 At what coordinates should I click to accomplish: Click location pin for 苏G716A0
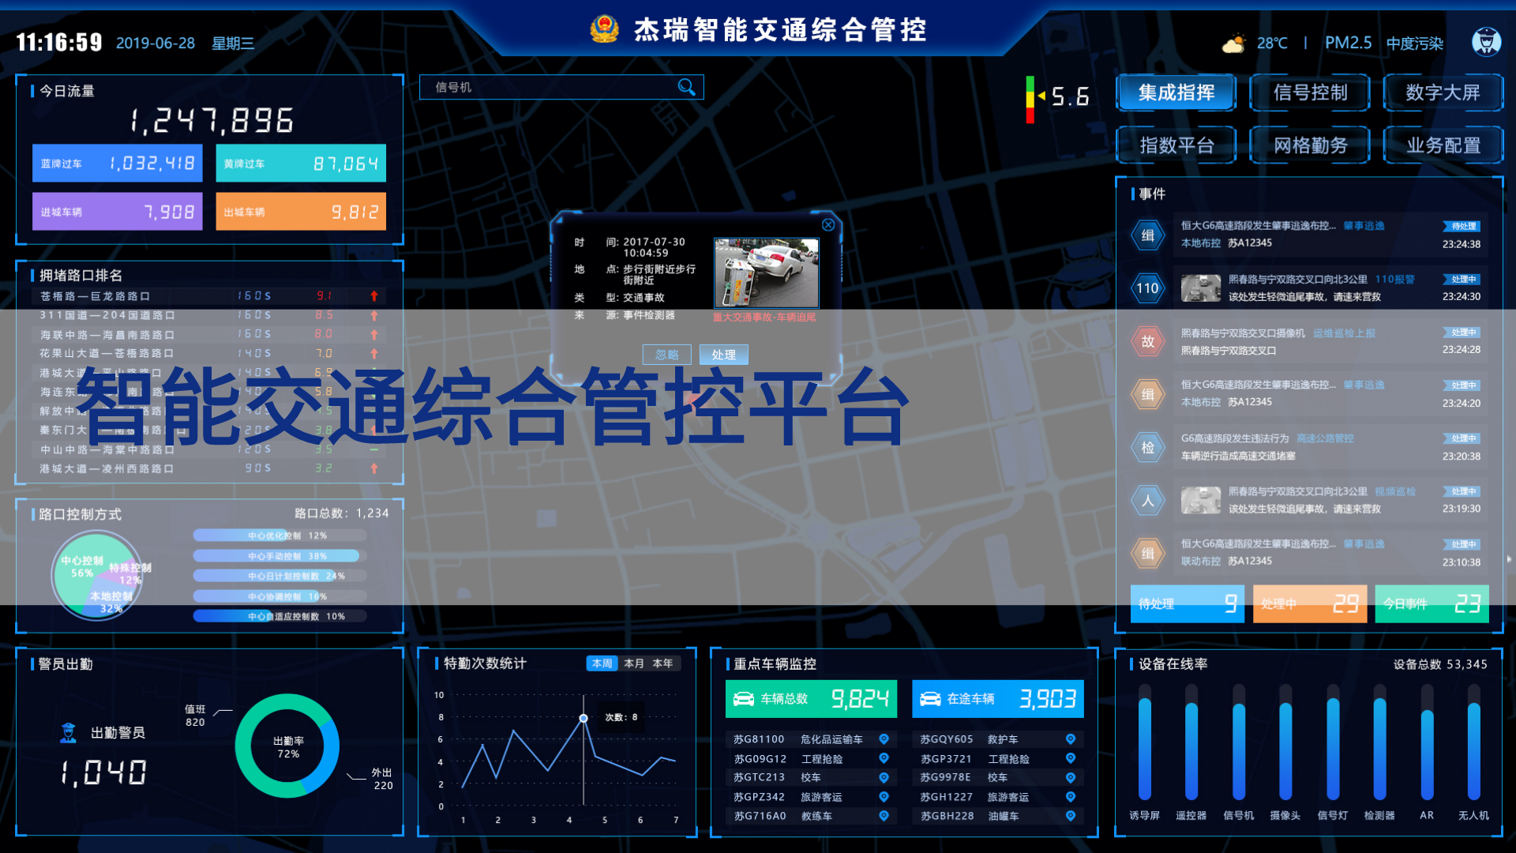pos(884,816)
